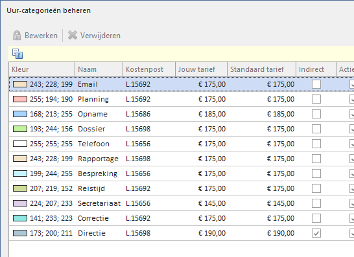This screenshot has width=354, height=257.
Task: Sort by the Standaard tarief column header
Action: pos(262,69)
